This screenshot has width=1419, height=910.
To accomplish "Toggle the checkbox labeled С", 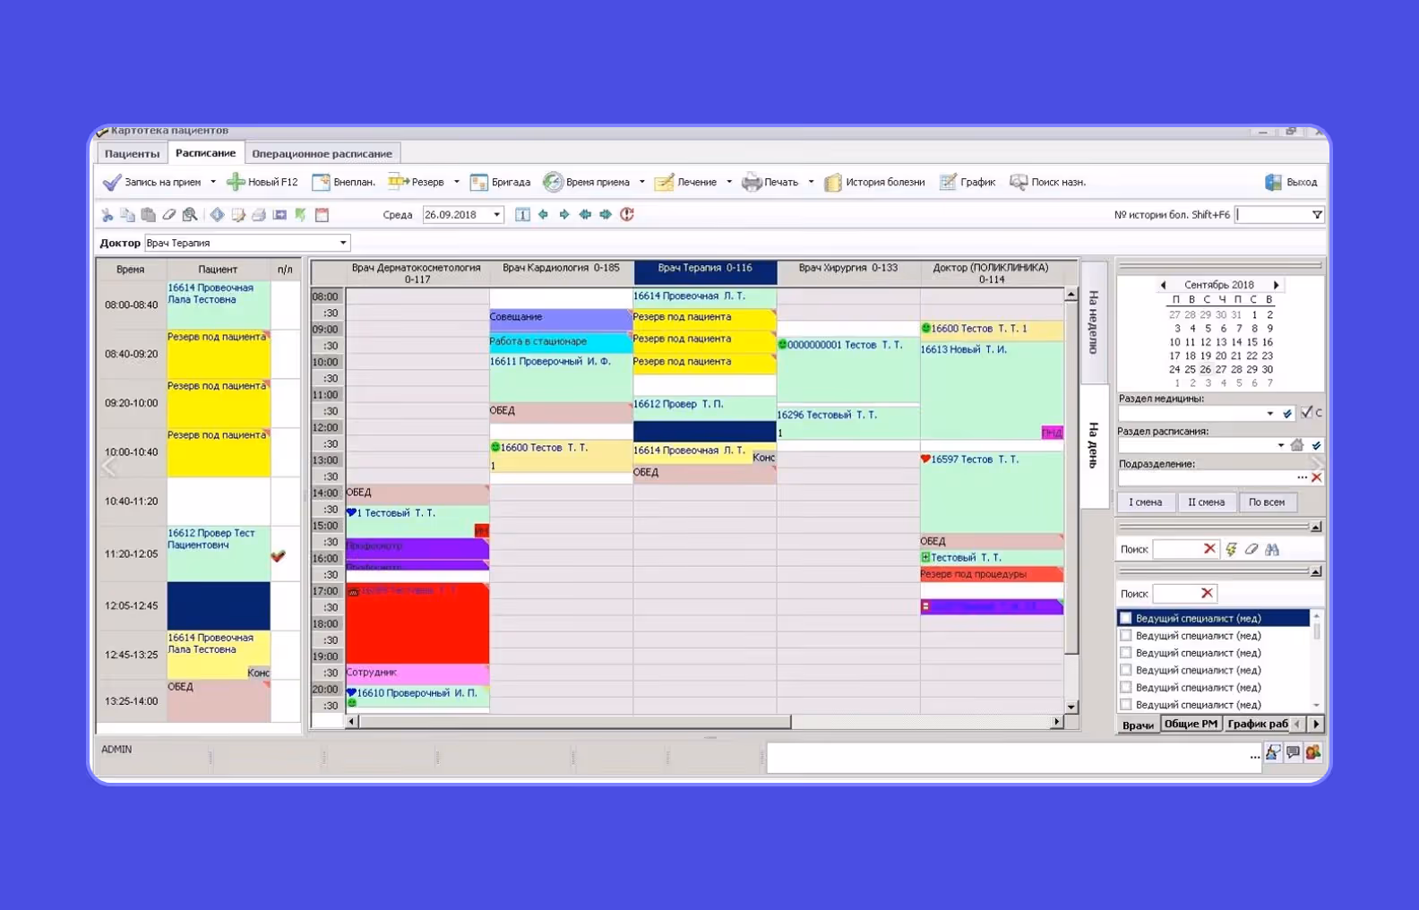I will coord(1307,413).
